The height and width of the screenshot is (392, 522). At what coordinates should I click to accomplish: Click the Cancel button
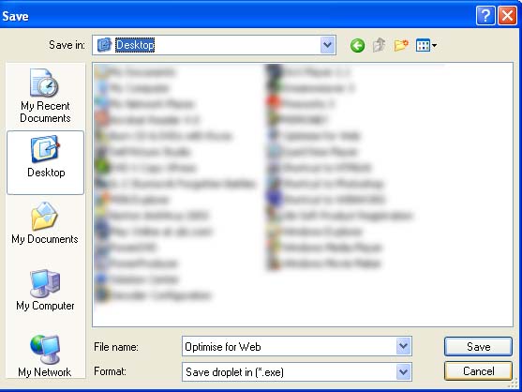[478, 371]
